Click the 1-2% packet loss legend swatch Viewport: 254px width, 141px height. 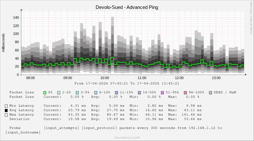[59, 92]
